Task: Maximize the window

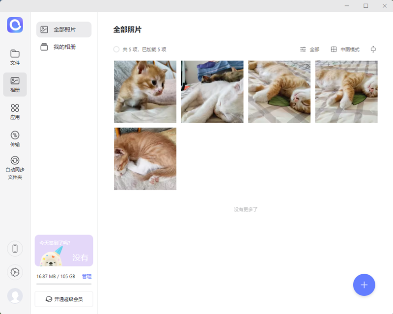Action: click(365, 6)
